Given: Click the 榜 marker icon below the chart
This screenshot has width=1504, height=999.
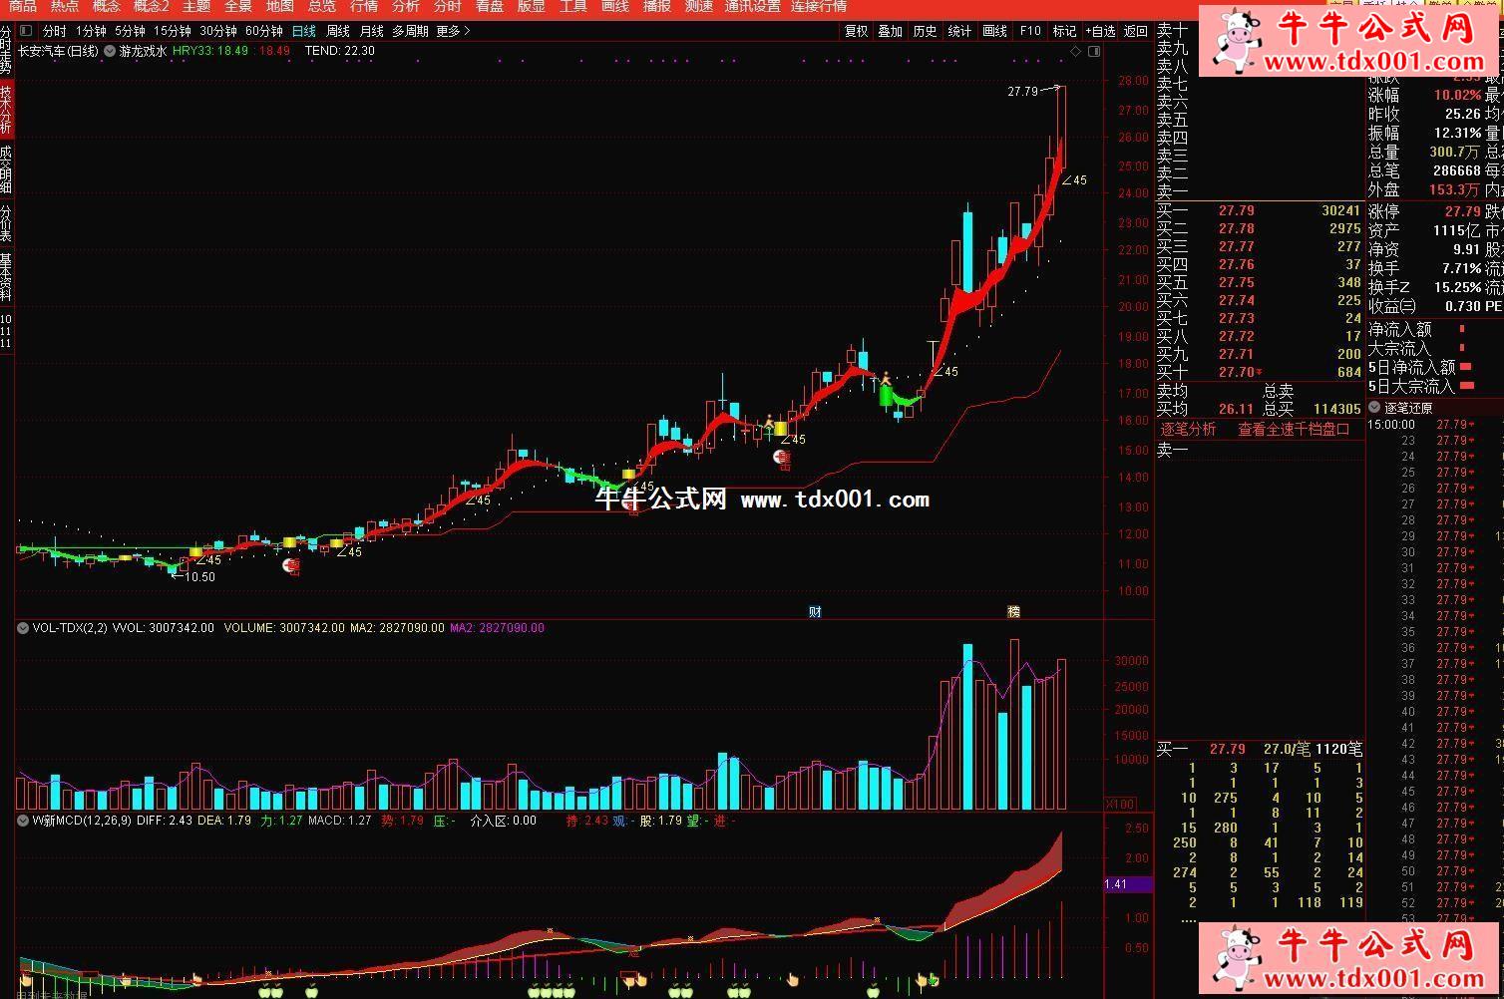Looking at the screenshot, I should (x=1014, y=612).
